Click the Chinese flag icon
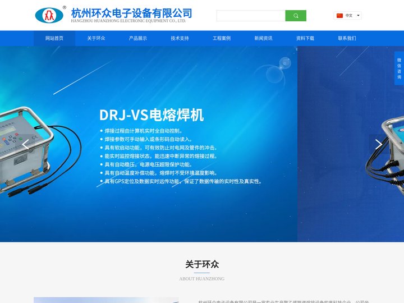 (x=339, y=16)
